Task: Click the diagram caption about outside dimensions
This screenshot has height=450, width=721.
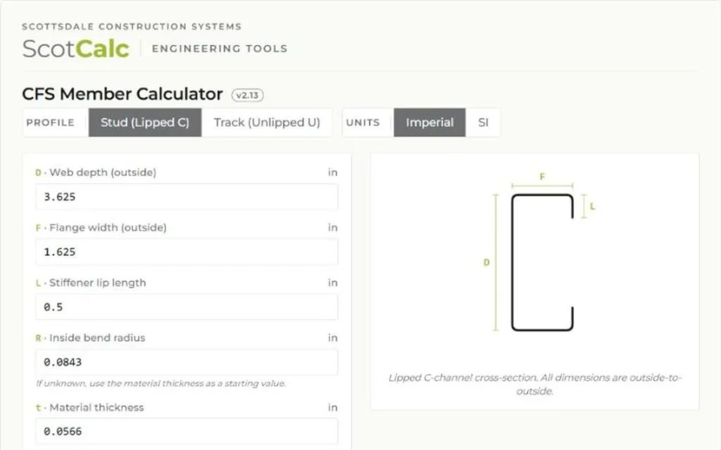Action: [x=535, y=385]
